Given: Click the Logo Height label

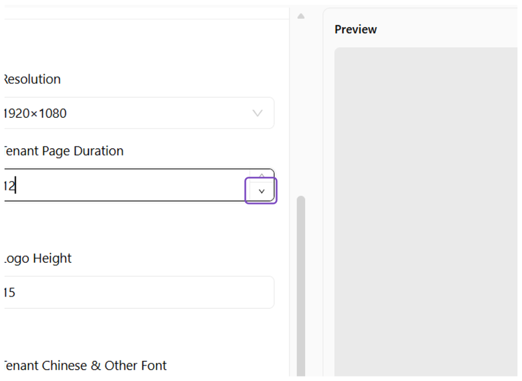Looking at the screenshot, I should click(38, 258).
